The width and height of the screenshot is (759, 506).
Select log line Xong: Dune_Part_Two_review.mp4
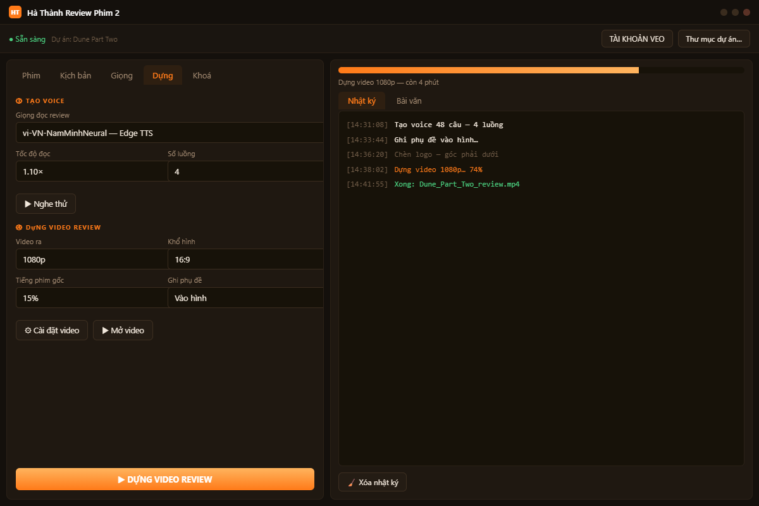click(457, 184)
